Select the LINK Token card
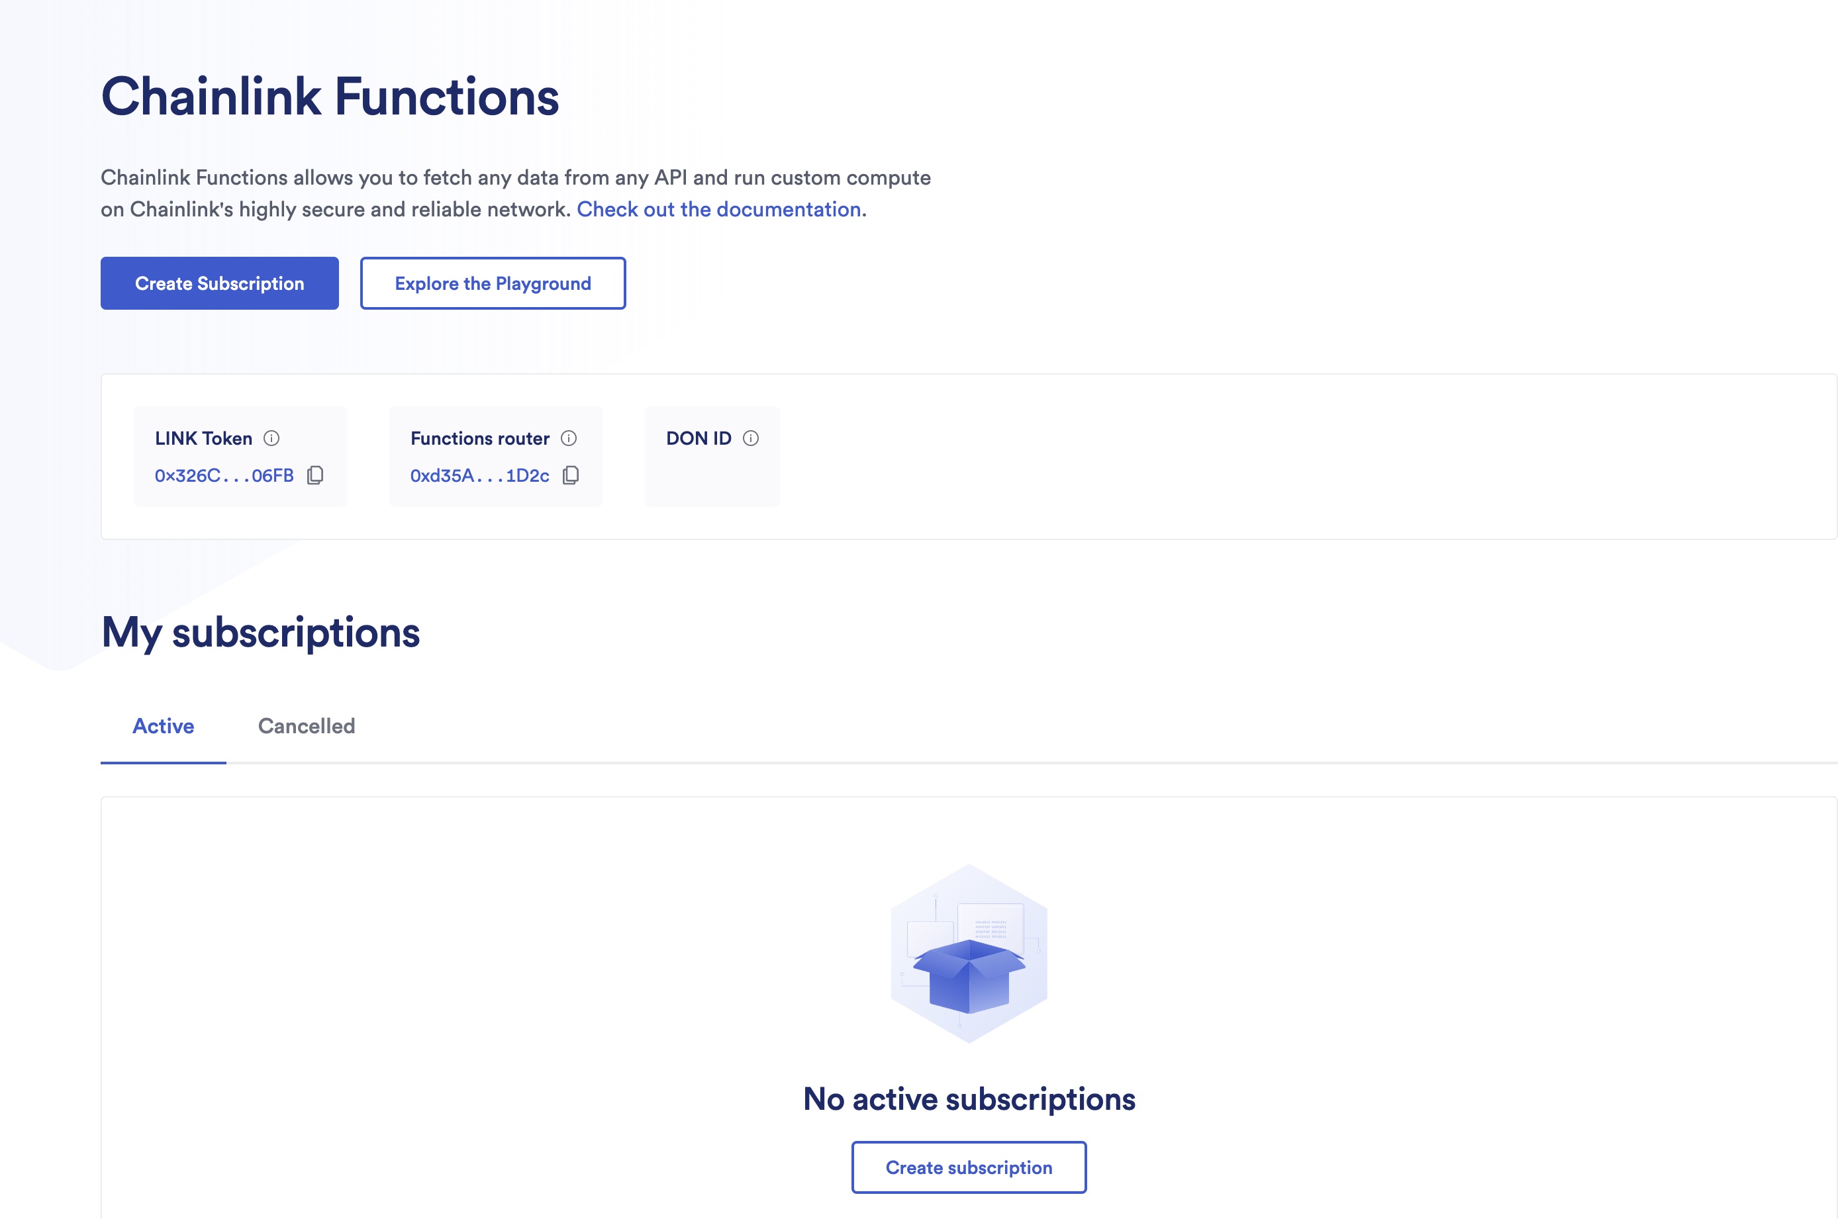 tap(240, 457)
